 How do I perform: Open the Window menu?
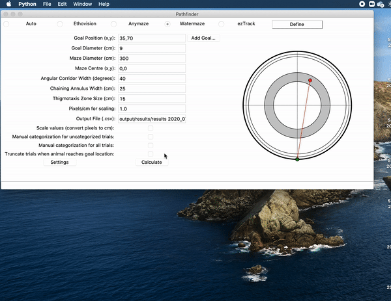(83, 4)
